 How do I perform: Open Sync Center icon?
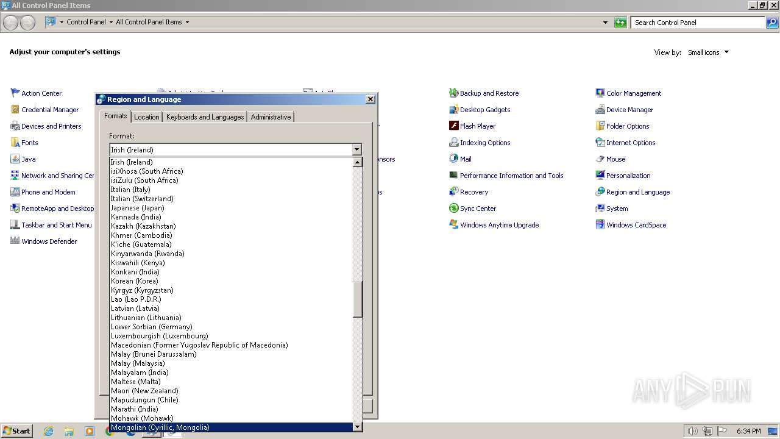click(453, 209)
